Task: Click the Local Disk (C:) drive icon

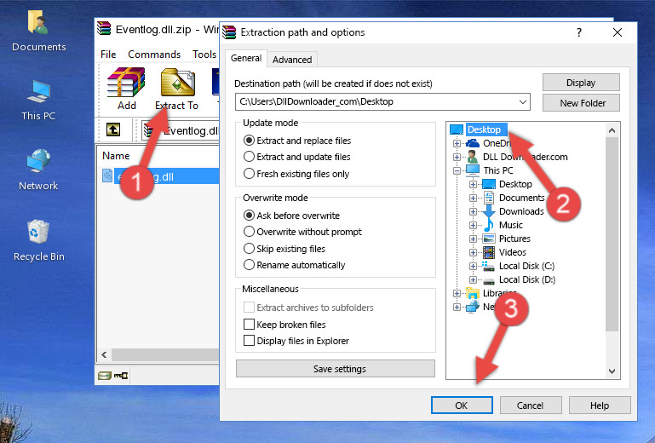Action: pos(488,266)
